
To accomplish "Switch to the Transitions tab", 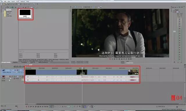I will [x=24, y=62].
